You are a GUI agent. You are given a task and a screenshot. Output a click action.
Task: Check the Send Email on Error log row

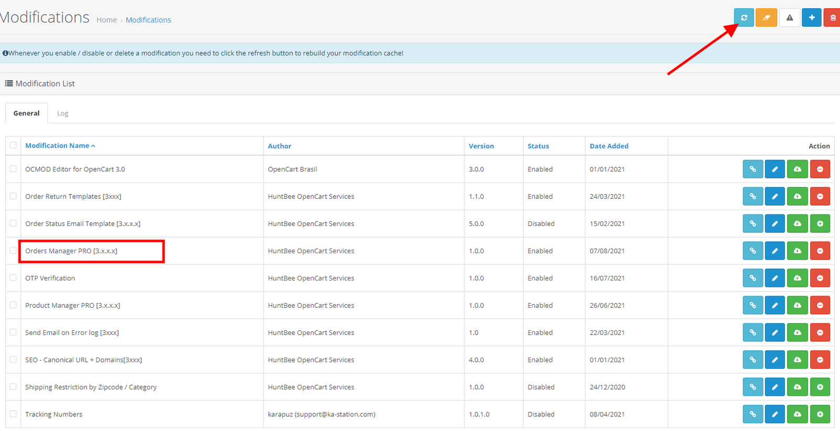click(13, 332)
